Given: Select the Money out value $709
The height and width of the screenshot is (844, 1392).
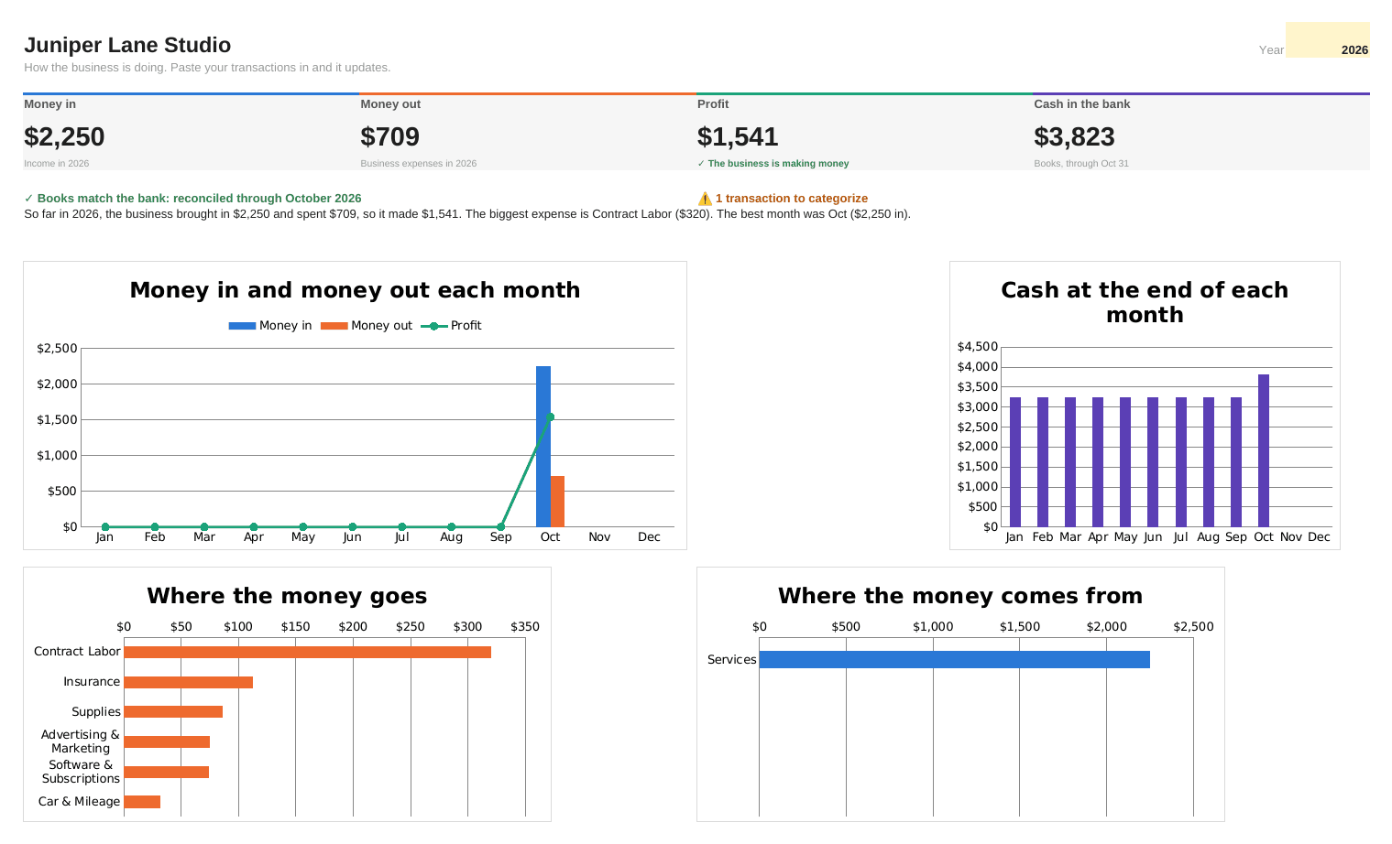Looking at the screenshot, I should click(390, 137).
